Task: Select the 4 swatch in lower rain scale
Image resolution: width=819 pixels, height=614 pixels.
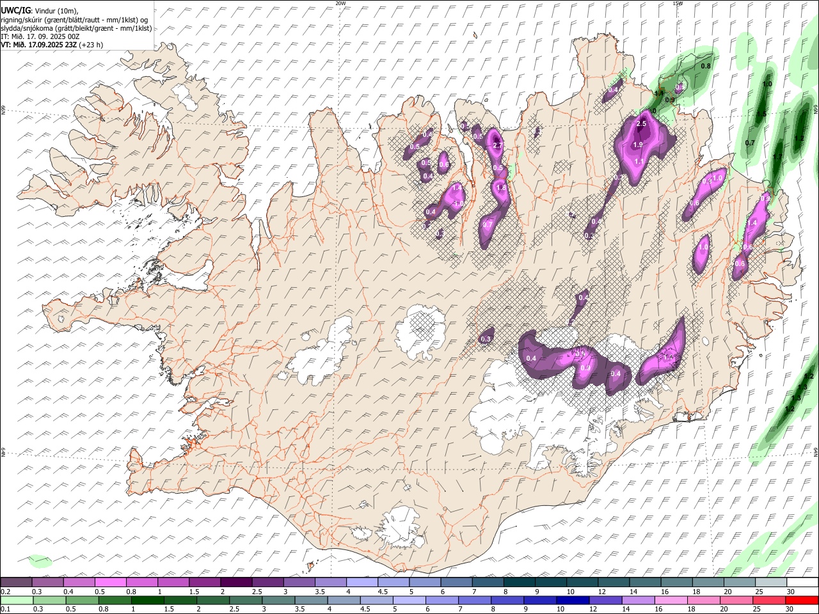Action: pos(344,601)
